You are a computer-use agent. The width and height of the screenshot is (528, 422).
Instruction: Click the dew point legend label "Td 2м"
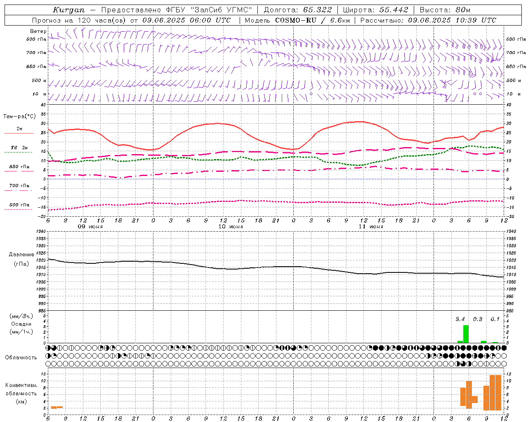coord(19,148)
